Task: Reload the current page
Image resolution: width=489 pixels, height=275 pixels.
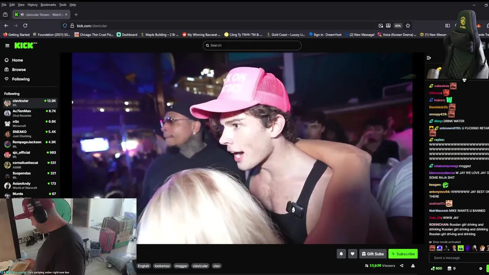Action: (x=25, y=26)
